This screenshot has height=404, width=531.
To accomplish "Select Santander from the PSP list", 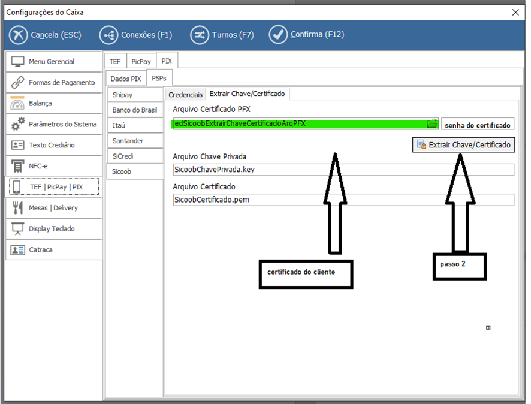I will coord(134,141).
